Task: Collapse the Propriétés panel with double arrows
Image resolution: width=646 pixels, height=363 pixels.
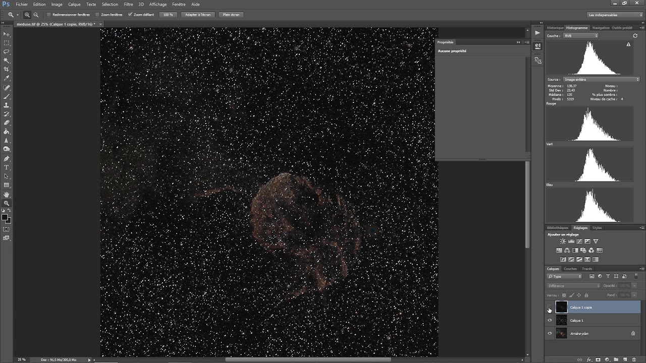Action: (x=518, y=42)
